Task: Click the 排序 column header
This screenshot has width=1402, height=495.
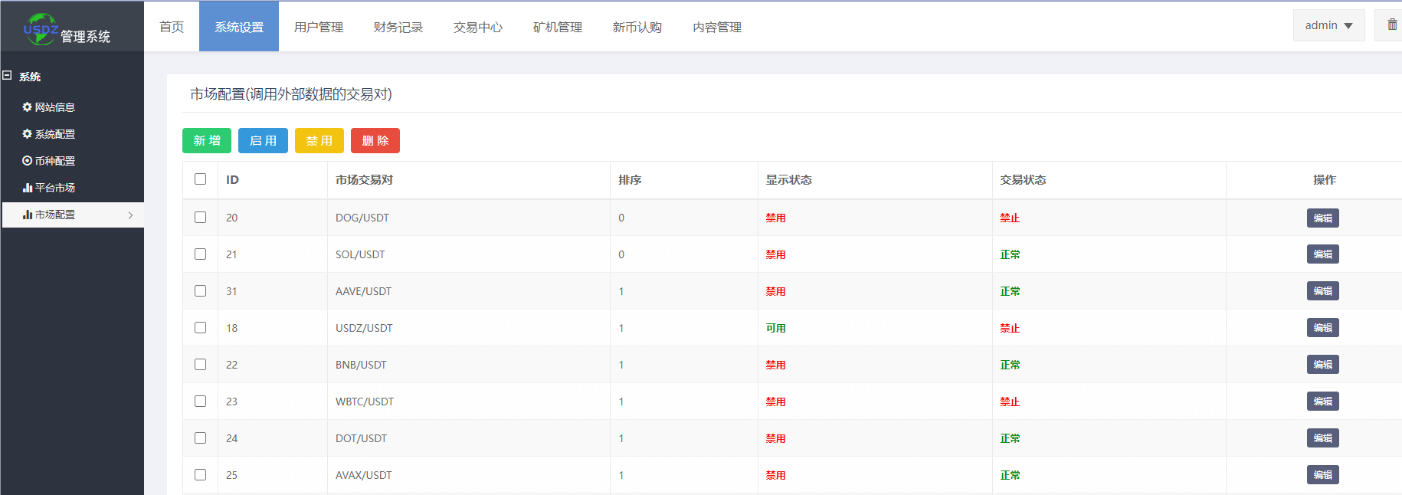Action: point(630,180)
